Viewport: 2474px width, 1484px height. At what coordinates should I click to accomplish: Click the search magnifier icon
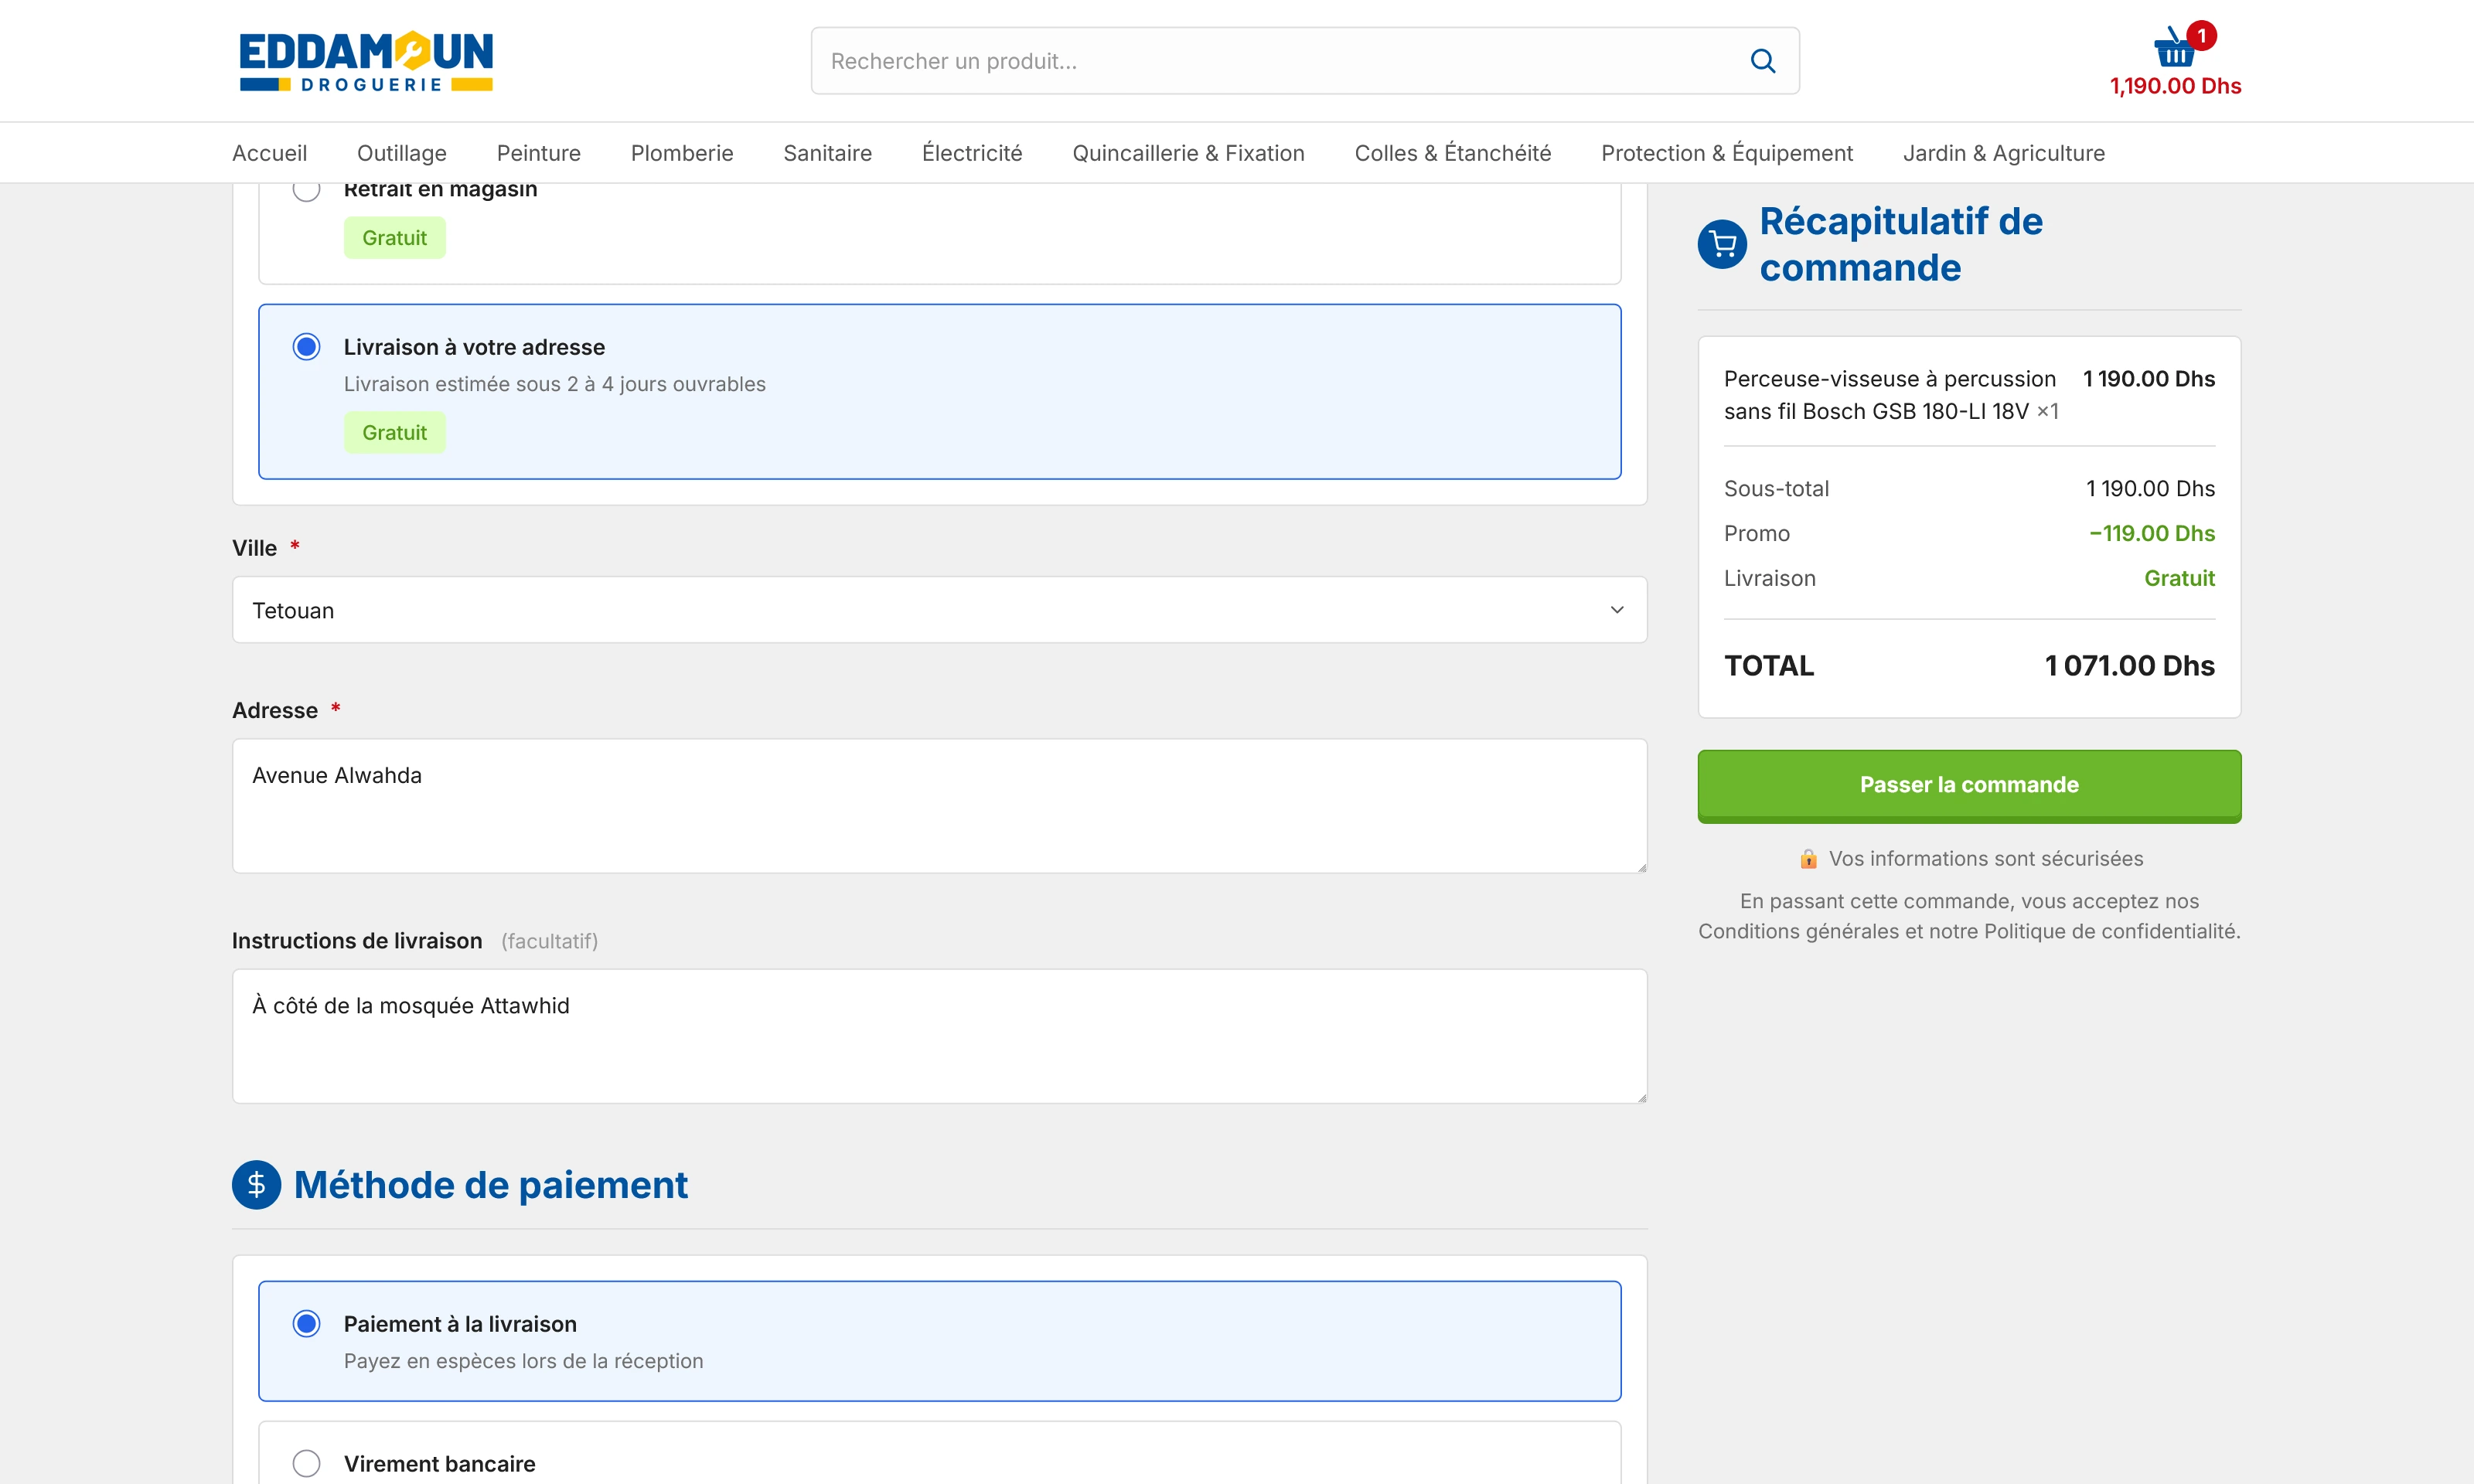click(x=1763, y=61)
